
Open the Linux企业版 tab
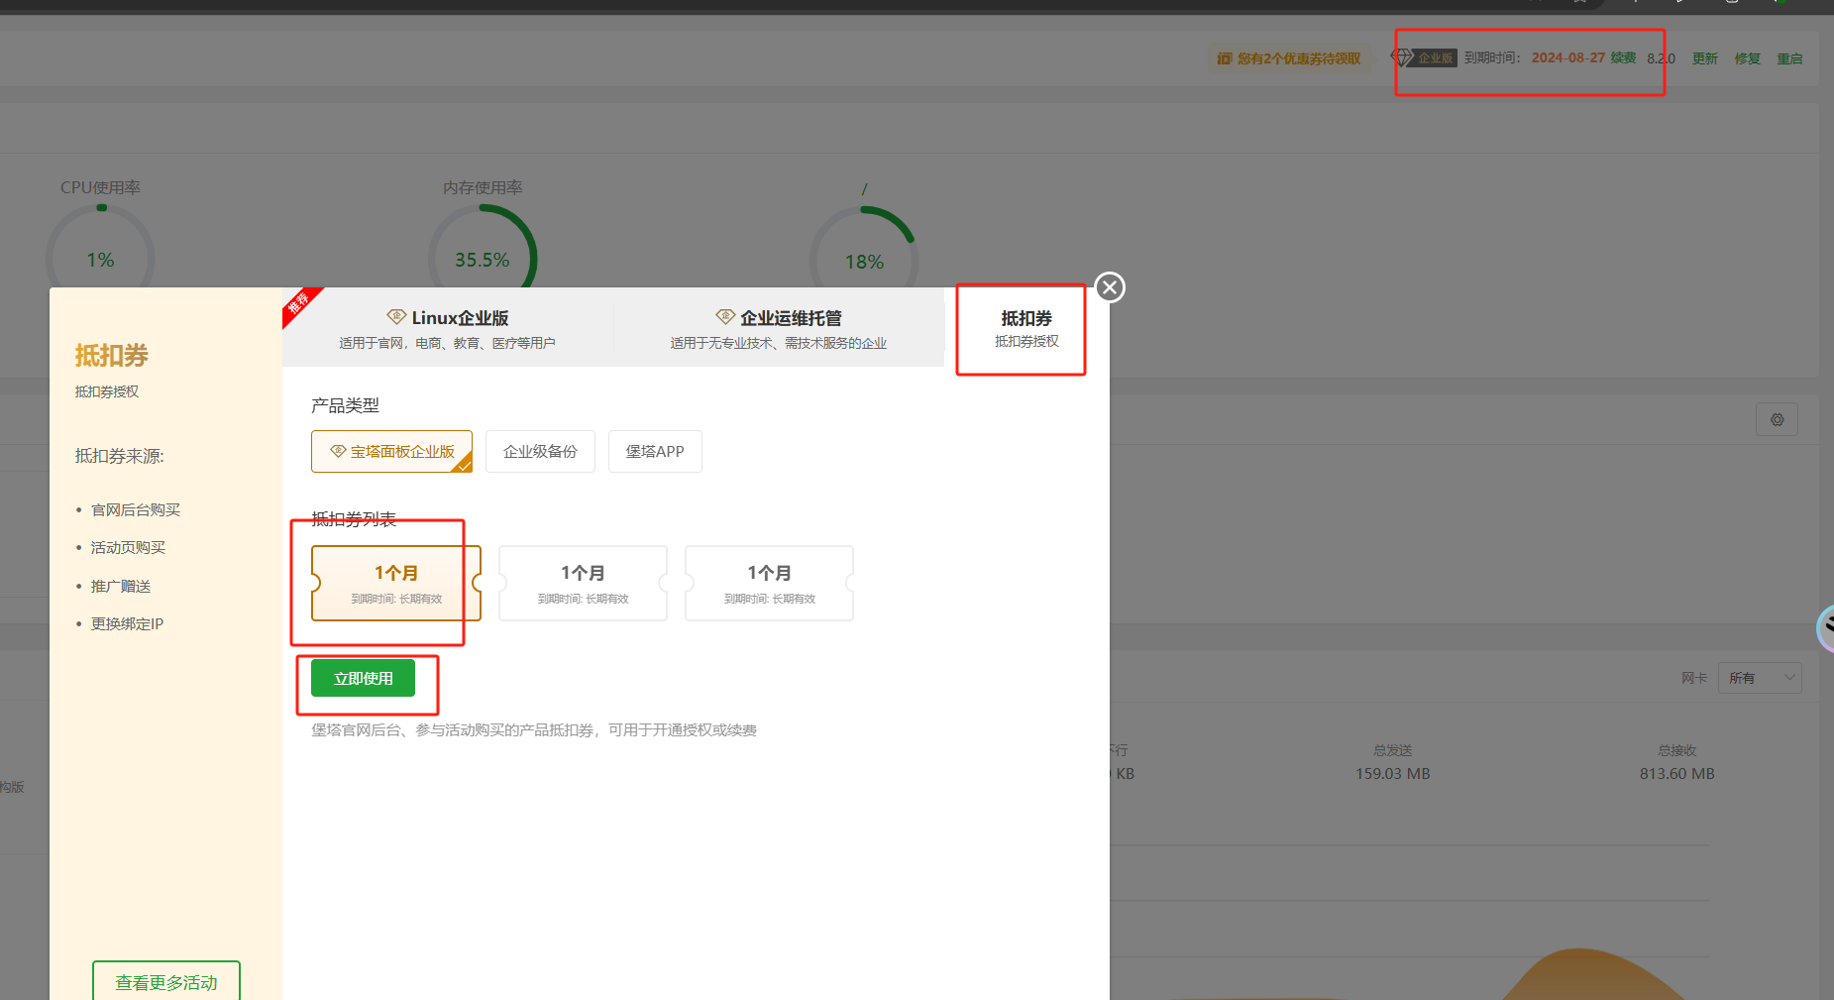click(448, 327)
